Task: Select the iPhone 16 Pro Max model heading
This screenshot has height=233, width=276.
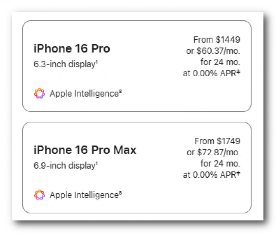Action: (85, 150)
